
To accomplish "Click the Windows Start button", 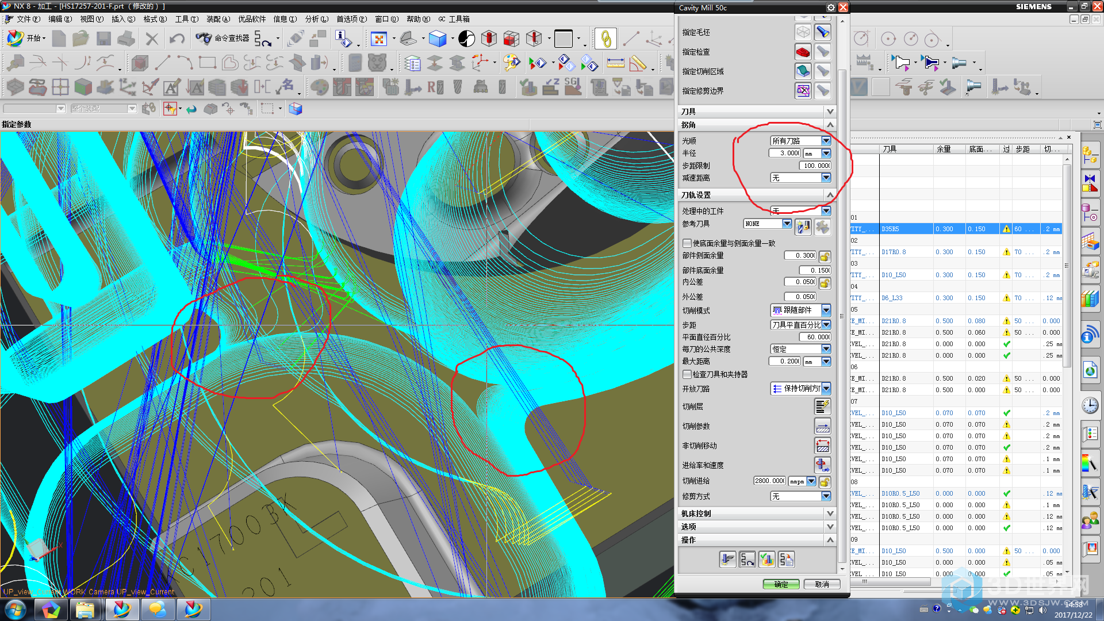I will [16, 609].
